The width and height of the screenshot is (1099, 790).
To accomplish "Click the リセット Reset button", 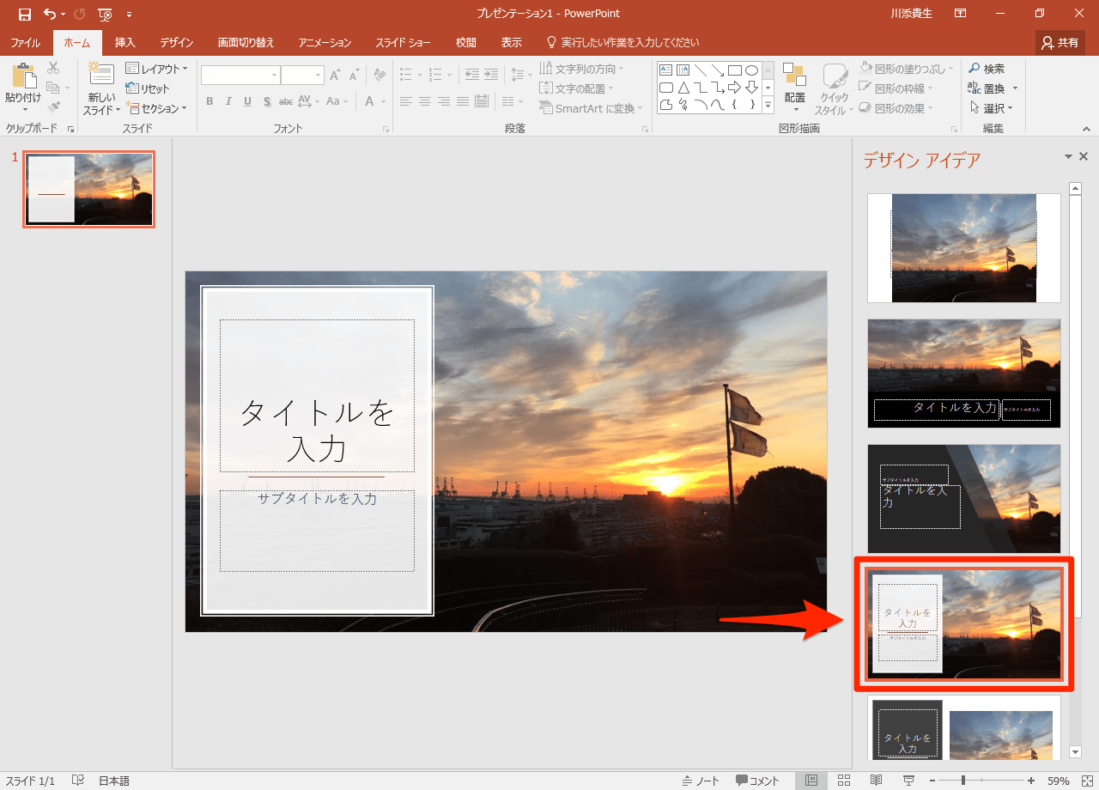I will click(x=148, y=88).
